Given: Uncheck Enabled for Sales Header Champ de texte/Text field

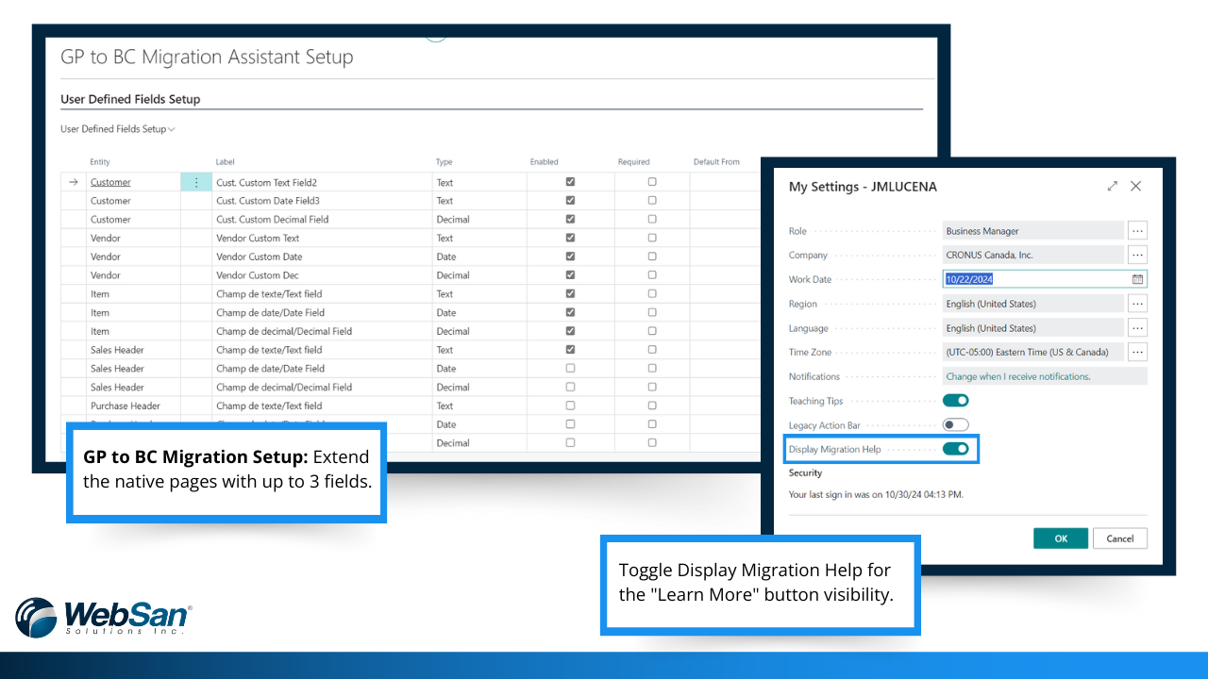Looking at the screenshot, I should 570,350.
